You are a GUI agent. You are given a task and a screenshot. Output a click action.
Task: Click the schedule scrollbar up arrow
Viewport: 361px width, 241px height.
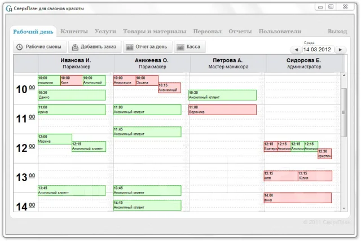[x=344, y=76]
